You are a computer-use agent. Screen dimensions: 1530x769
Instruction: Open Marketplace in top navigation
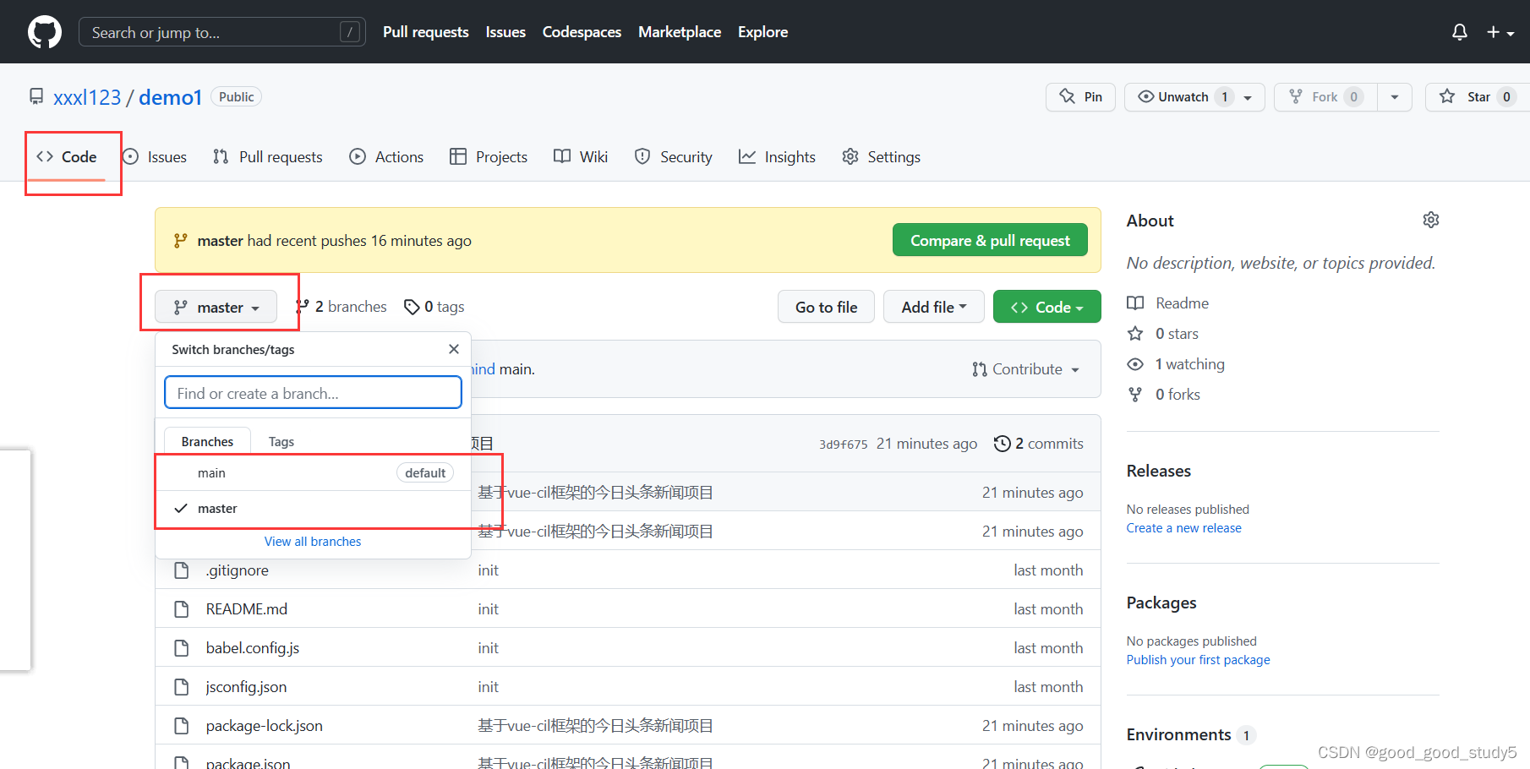(x=680, y=32)
